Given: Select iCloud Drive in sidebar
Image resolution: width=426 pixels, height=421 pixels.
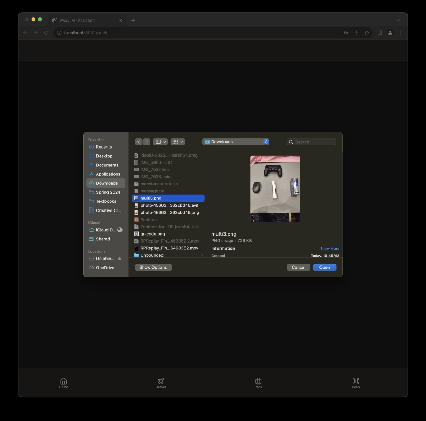Looking at the screenshot, I should point(105,230).
